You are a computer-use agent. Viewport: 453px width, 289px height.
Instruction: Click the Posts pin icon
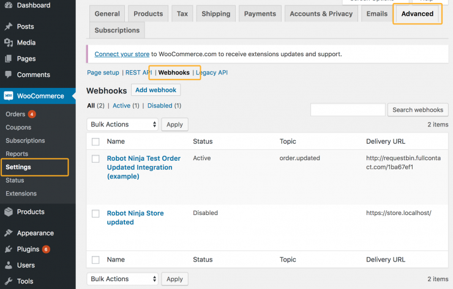point(9,26)
